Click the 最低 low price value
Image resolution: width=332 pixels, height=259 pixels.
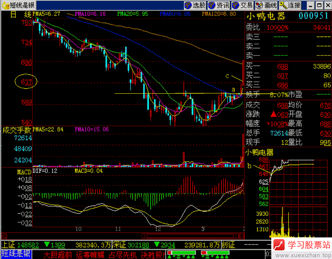[326, 133]
